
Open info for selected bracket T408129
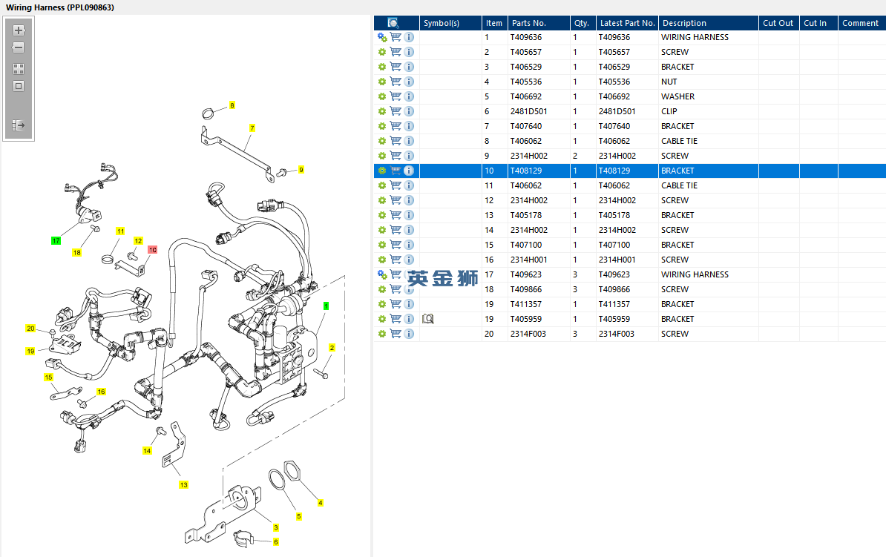click(409, 171)
